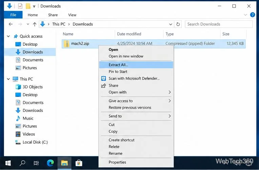Open the Windows Start menu
The image size is (259, 170).
8,163
